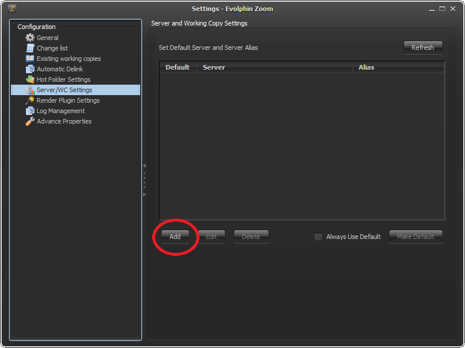Click the Add server button

175,237
